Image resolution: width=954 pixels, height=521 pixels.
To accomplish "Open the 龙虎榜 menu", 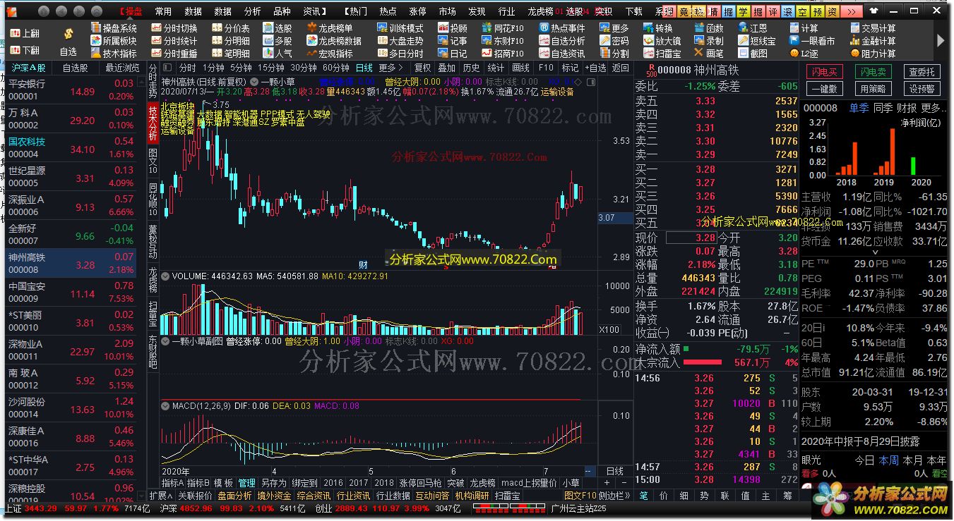I will 540,11.
